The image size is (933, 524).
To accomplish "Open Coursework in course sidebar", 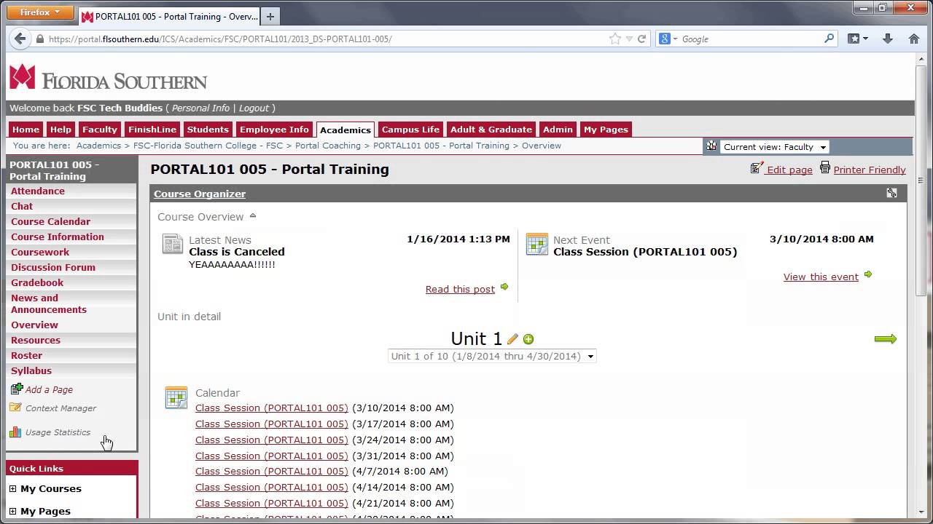I will (x=40, y=252).
